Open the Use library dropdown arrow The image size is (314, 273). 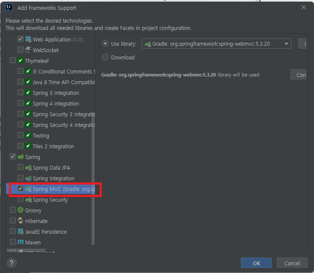286,44
